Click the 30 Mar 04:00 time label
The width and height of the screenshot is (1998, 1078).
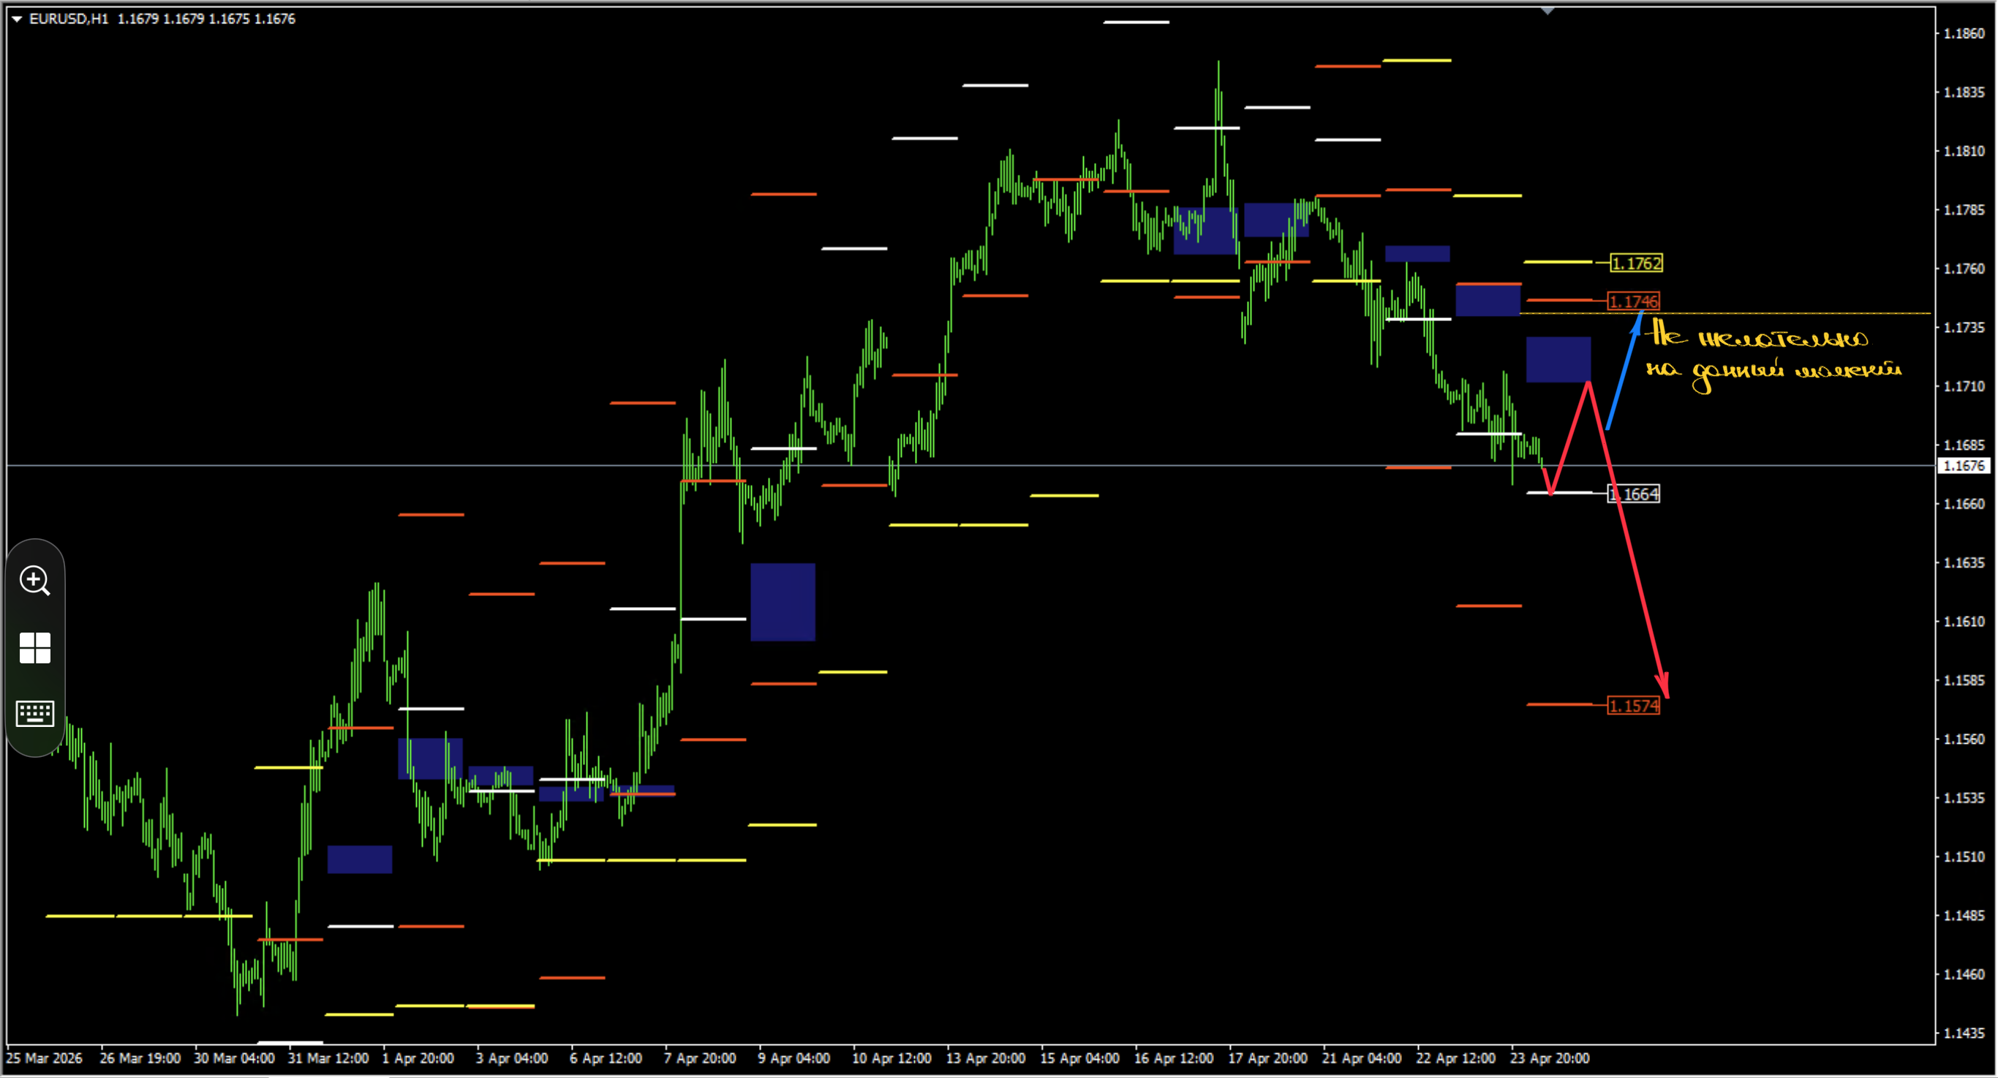click(x=234, y=1058)
